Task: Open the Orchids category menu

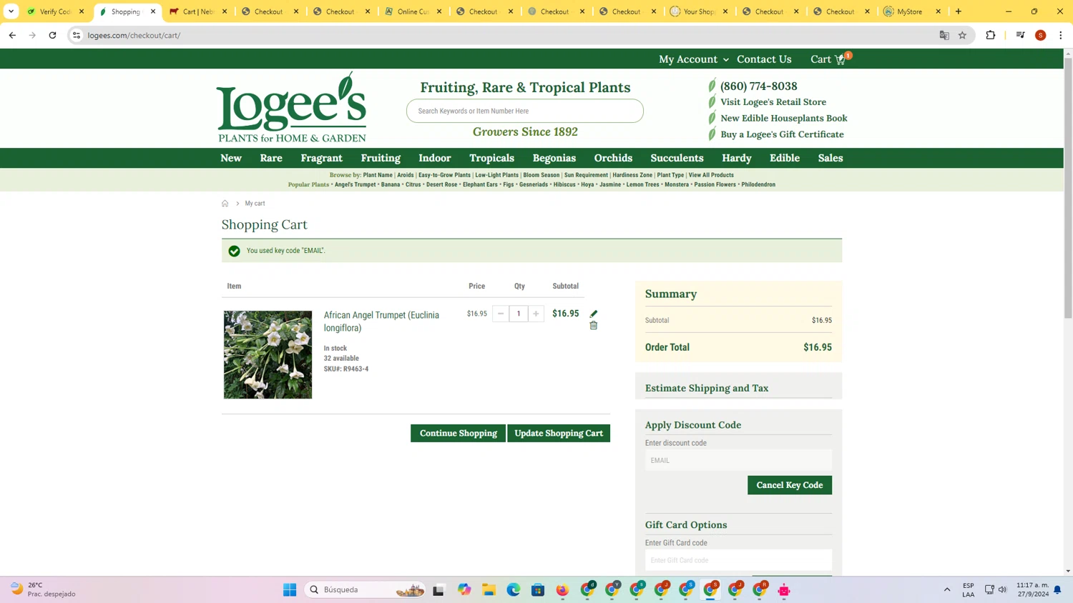Action: tap(613, 158)
